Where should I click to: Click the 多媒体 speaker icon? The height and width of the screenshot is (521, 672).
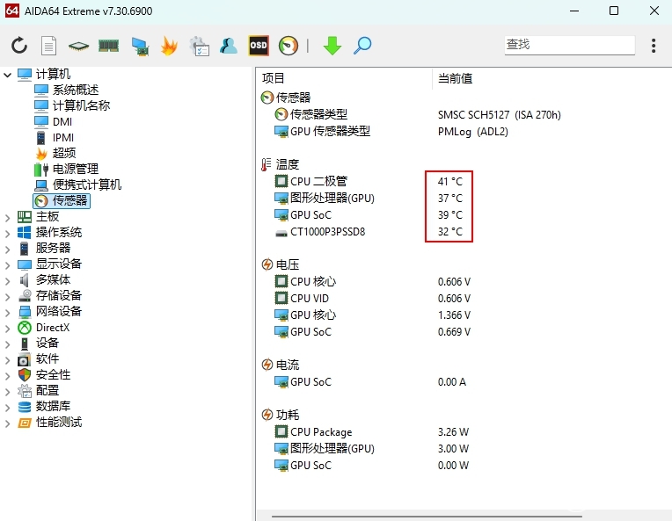(x=25, y=280)
